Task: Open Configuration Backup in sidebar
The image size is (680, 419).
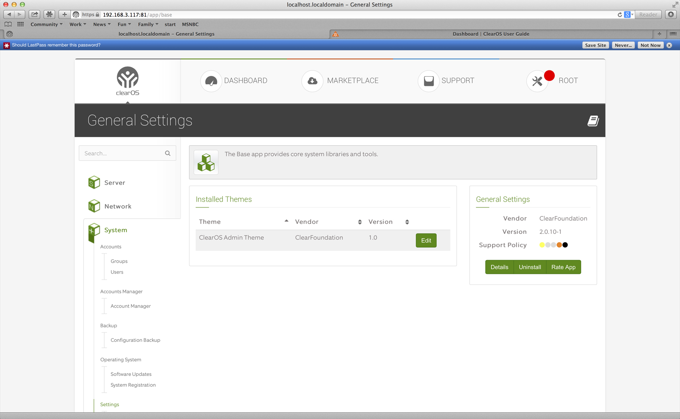Action: [x=135, y=340]
